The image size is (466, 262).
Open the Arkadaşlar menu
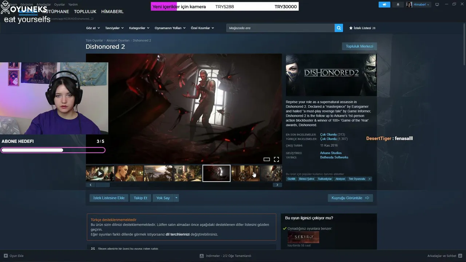pos(44,4)
